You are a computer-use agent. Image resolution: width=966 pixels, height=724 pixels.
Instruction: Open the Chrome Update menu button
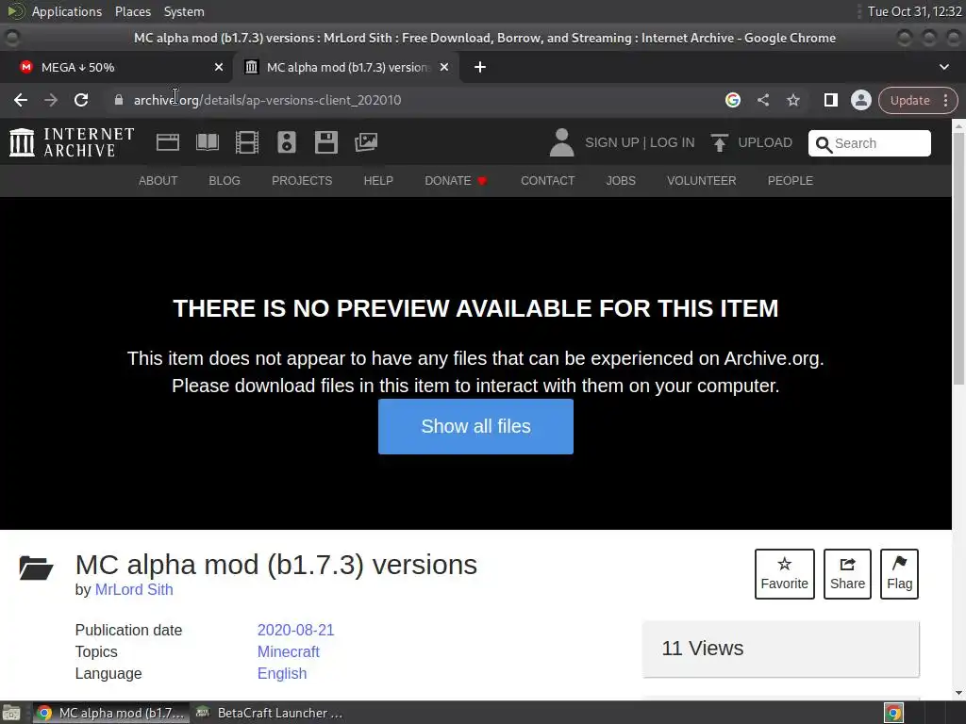[x=917, y=100]
